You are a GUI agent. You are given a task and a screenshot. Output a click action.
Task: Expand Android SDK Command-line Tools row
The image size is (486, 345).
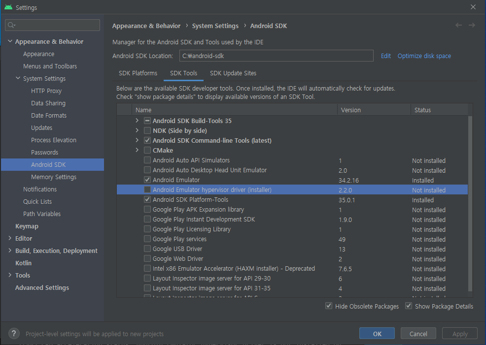click(x=137, y=140)
